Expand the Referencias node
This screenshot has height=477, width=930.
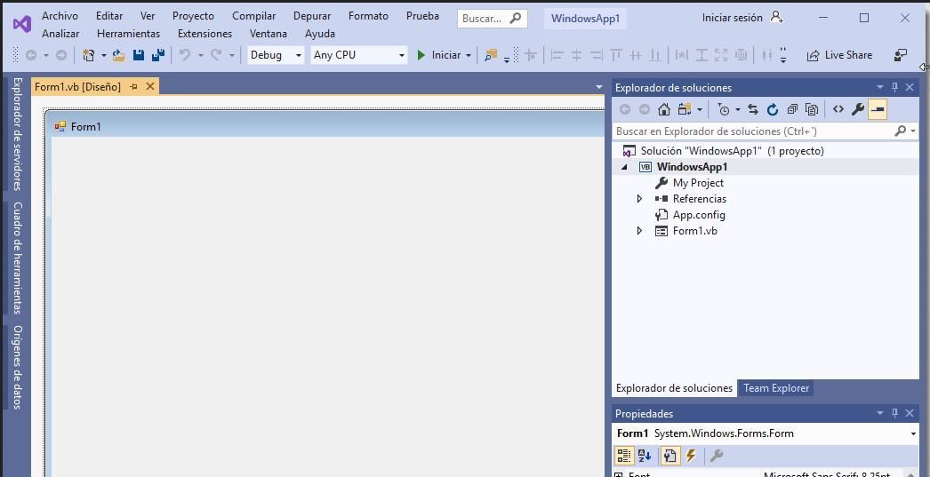(x=639, y=199)
